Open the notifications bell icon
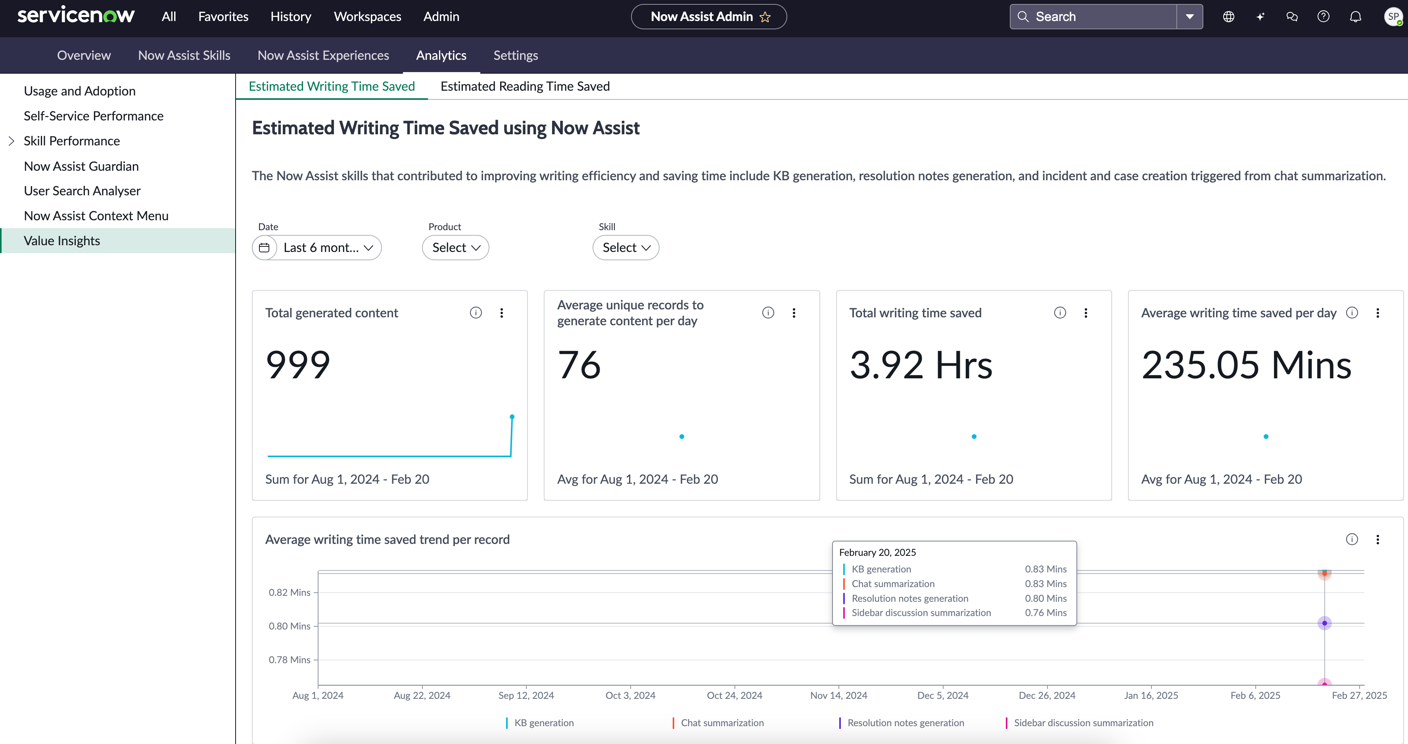The width and height of the screenshot is (1408, 744). click(1355, 16)
